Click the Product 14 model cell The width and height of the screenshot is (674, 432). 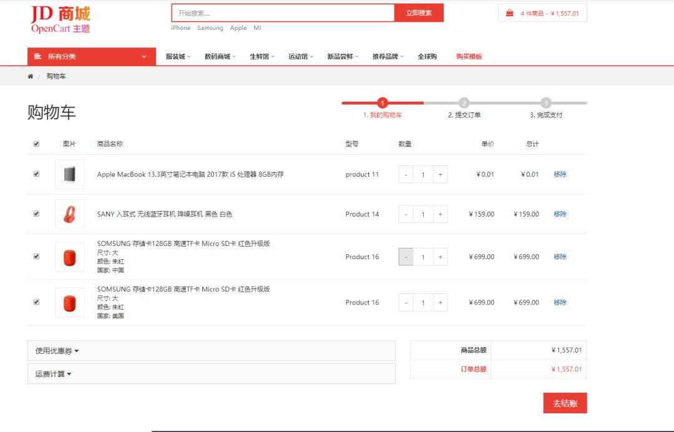pos(363,214)
